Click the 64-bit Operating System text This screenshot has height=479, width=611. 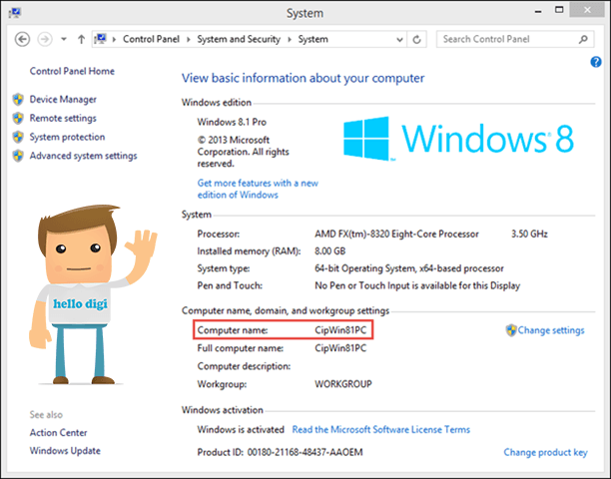coord(409,268)
